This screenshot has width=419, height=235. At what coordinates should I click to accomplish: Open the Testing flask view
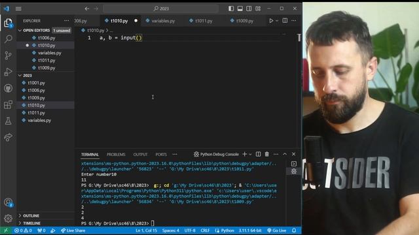click(x=9, y=121)
